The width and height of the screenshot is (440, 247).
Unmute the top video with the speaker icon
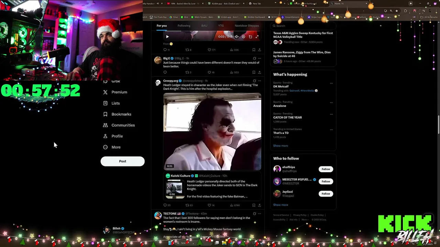[236, 37]
